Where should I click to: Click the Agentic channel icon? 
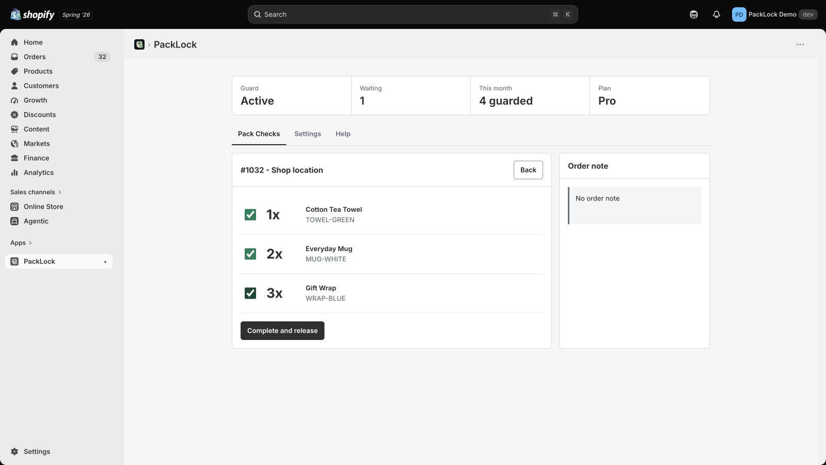click(x=14, y=221)
